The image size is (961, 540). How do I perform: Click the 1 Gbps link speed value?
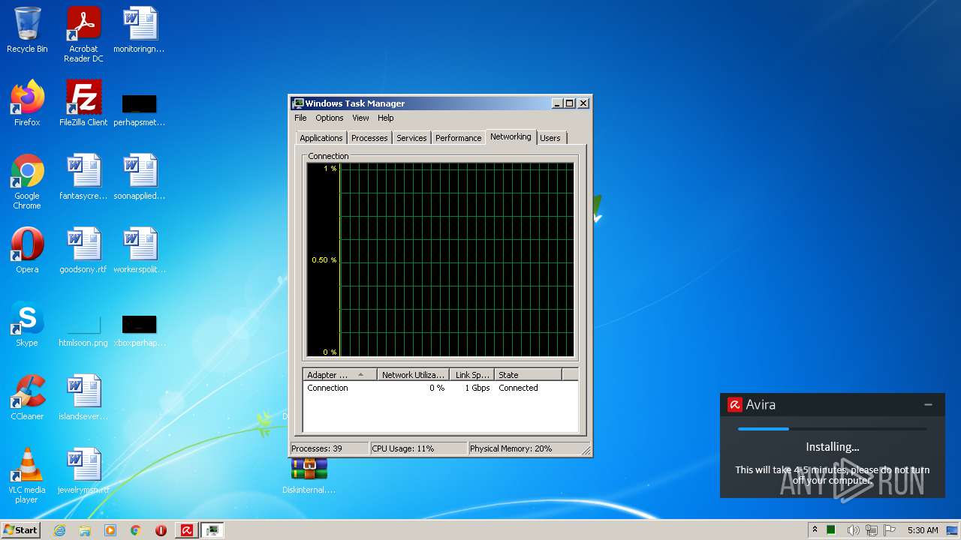pos(477,388)
